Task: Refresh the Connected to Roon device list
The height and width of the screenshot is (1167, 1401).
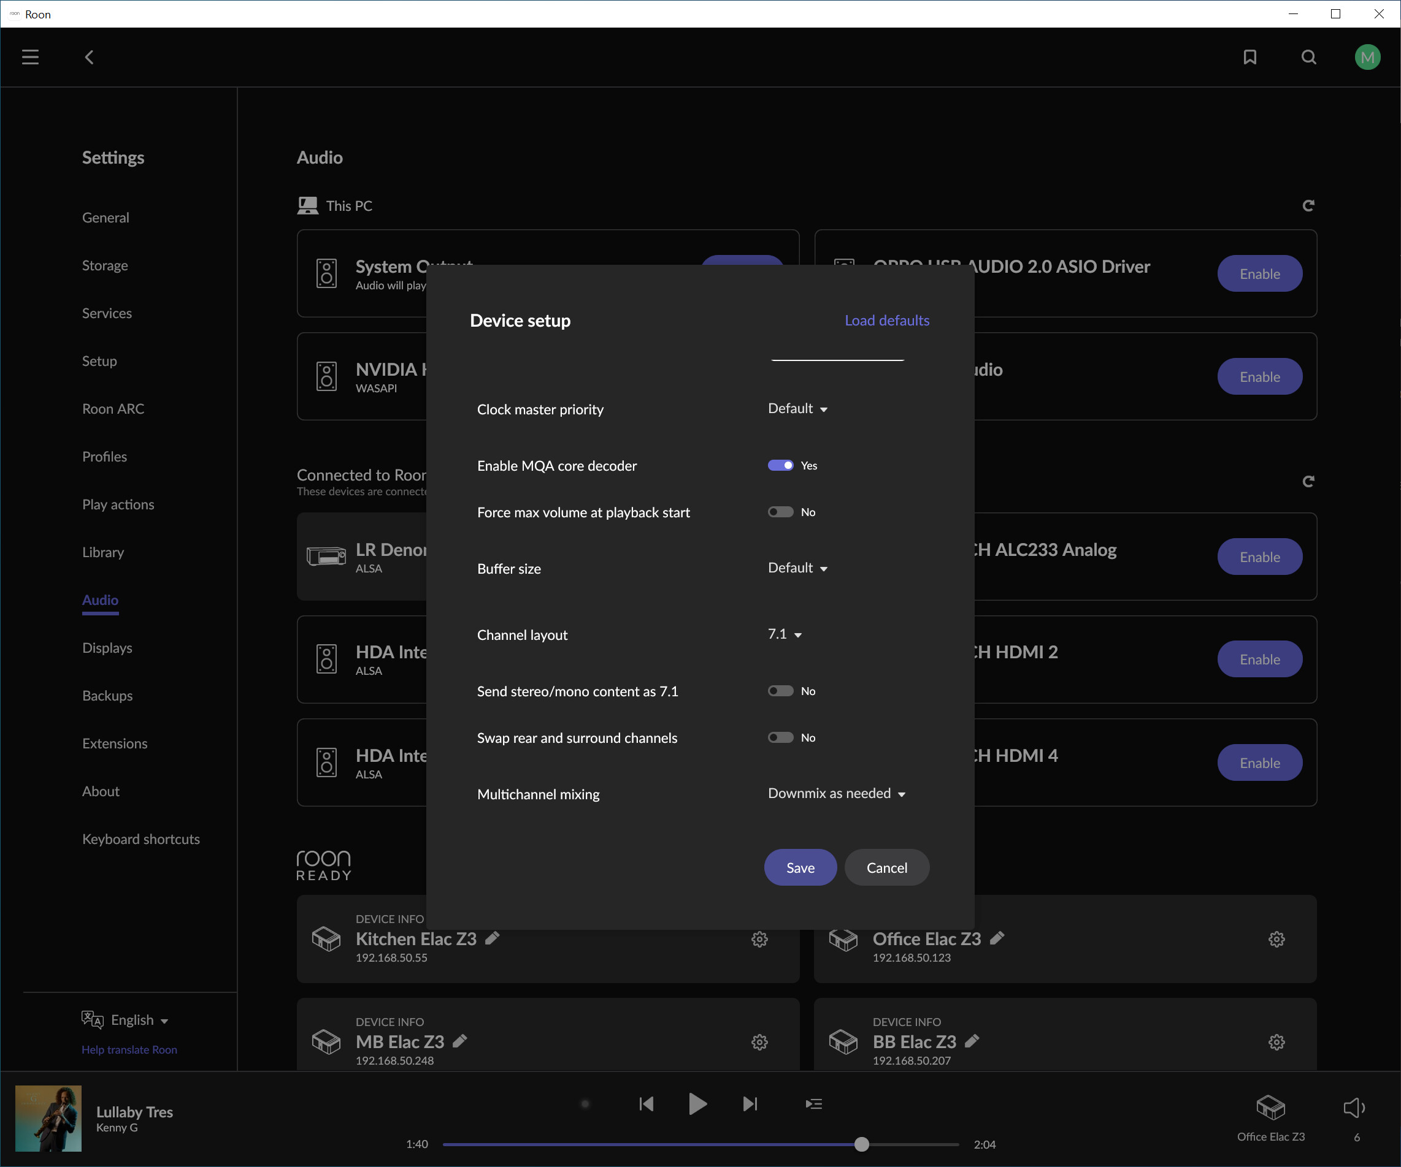Action: (1308, 481)
